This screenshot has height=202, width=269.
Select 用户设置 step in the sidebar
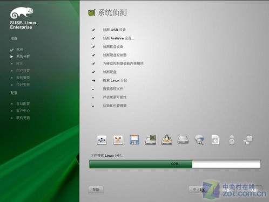[x=23, y=71]
